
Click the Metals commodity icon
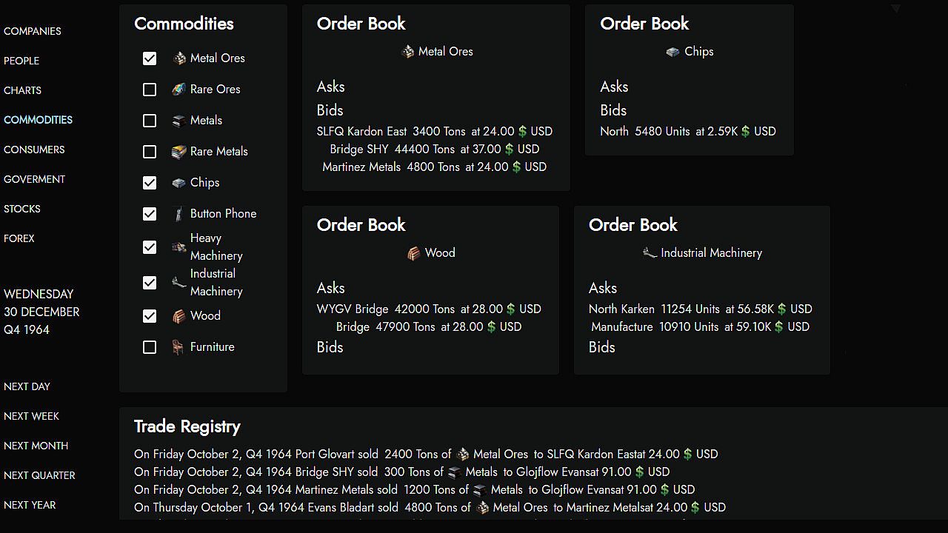[x=178, y=121]
